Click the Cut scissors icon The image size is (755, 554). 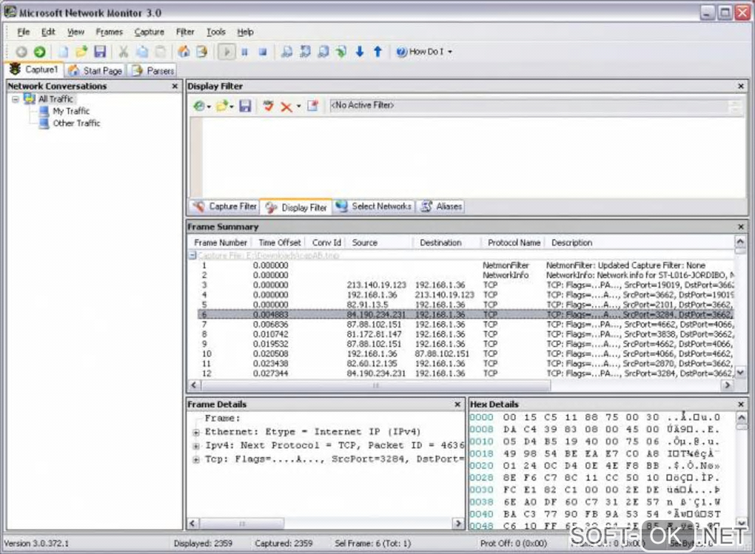pos(124,52)
